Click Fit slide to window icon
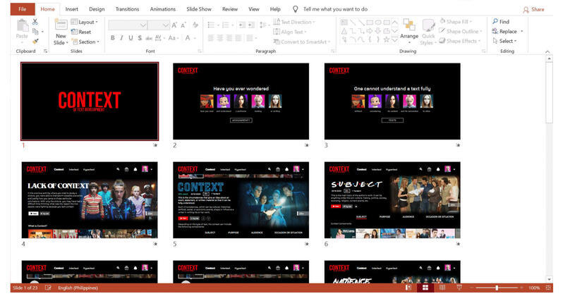The height and width of the screenshot is (296, 563). pyautogui.click(x=548, y=288)
